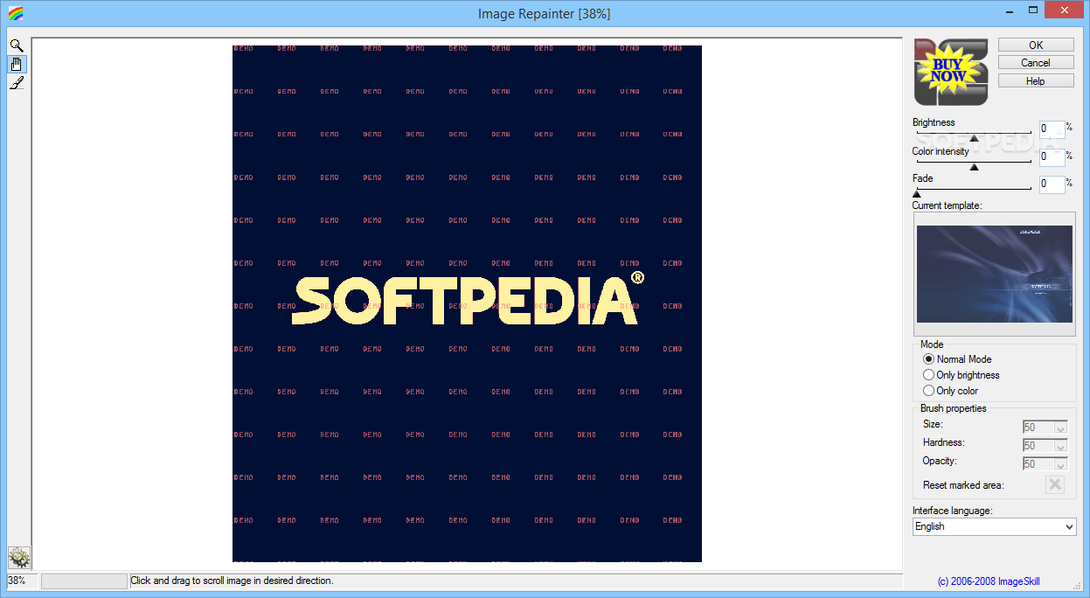Select Only brightness mode
Viewport: 1090px width, 598px height.
[x=928, y=375]
